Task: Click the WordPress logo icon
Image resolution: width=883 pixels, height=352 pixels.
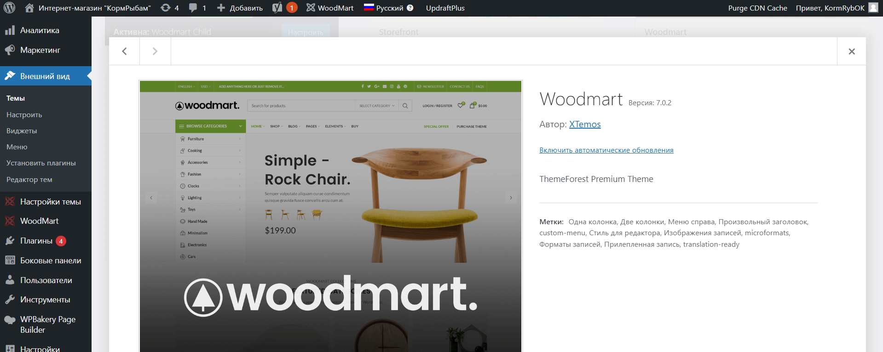Action: point(9,8)
